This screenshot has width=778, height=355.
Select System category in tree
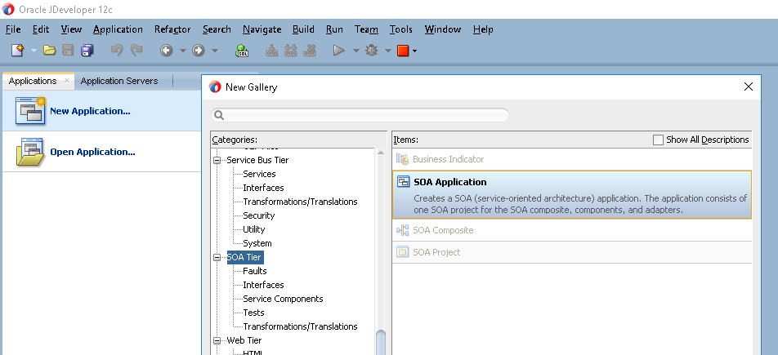(257, 243)
